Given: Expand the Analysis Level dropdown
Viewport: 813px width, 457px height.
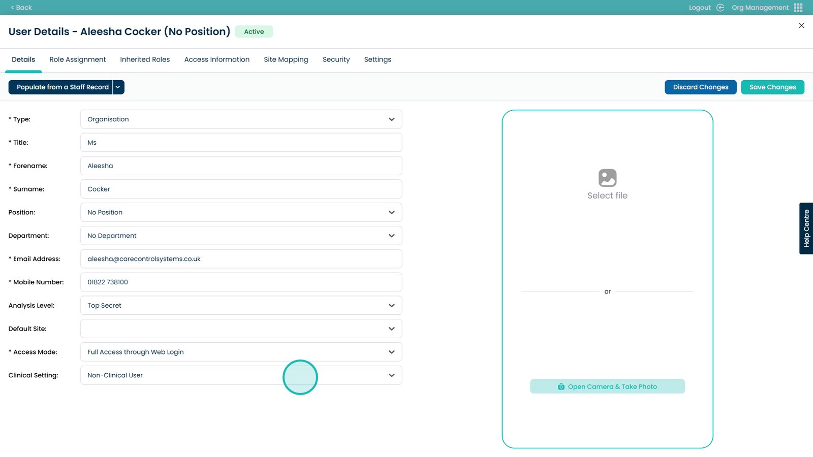Looking at the screenshot, I should (241, 306).
